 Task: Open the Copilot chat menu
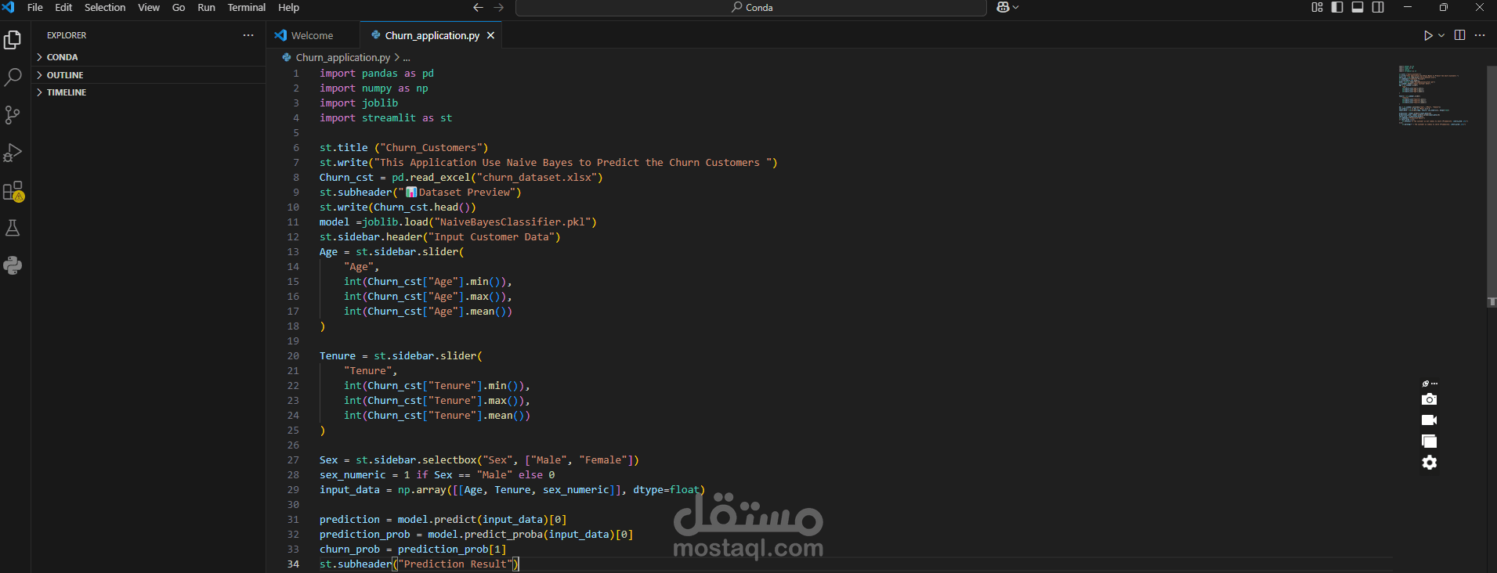pos(1007,7)
